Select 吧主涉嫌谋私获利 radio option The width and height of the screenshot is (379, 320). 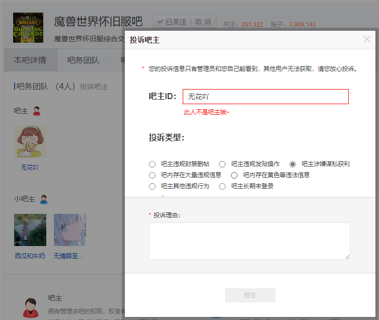coord(292,164)
